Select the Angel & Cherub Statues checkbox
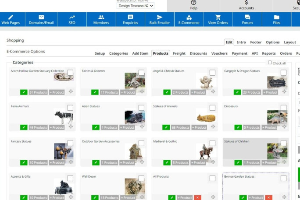Image resolution: width=300 pixels, height=200 pixels. [212, 73]
